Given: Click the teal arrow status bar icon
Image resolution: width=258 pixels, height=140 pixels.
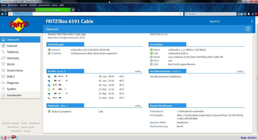Looking at the screenshot, I should (x=17, y=138).
